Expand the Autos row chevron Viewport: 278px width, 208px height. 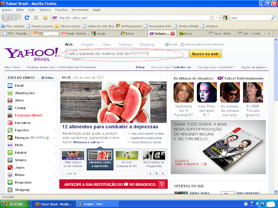tap(54, 101)
